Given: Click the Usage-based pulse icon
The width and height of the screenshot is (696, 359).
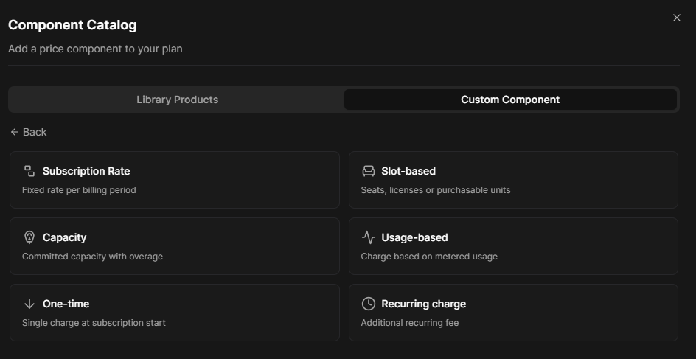Looking at the screenshot, I should [x=369, y=237].
